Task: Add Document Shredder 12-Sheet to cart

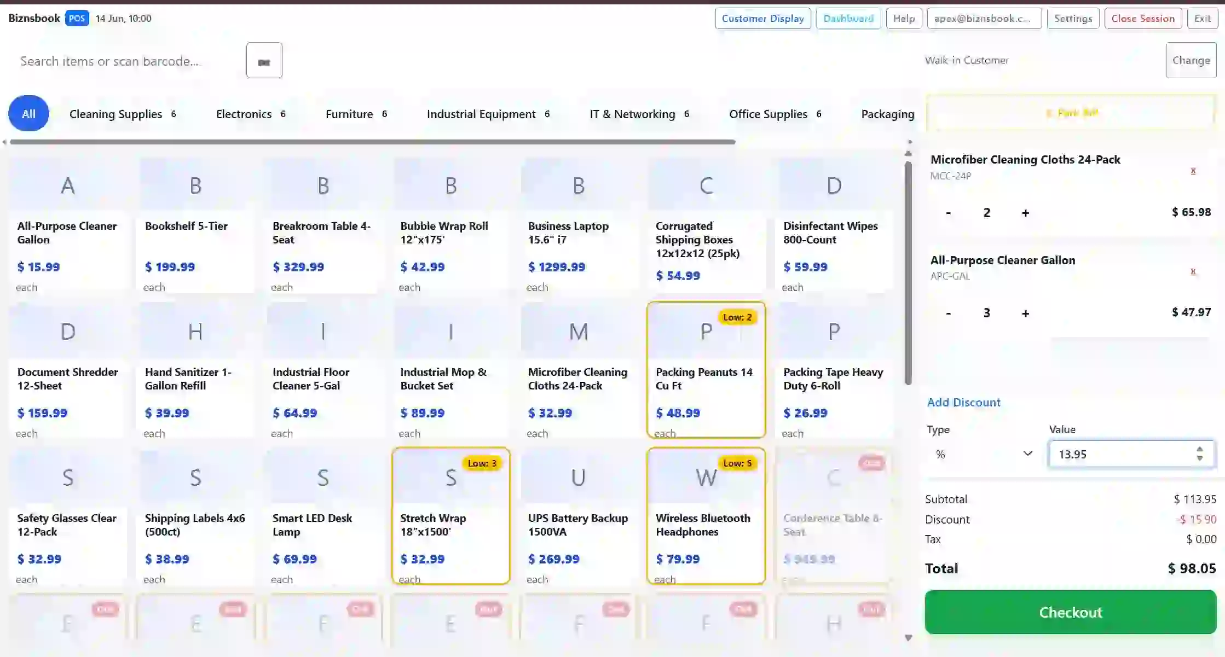Action: pyautogui.click(x=67, y=370)
